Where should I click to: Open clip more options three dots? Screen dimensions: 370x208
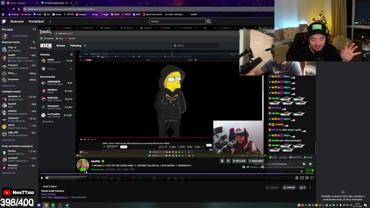pyautogui.click(x=310, y=187)
